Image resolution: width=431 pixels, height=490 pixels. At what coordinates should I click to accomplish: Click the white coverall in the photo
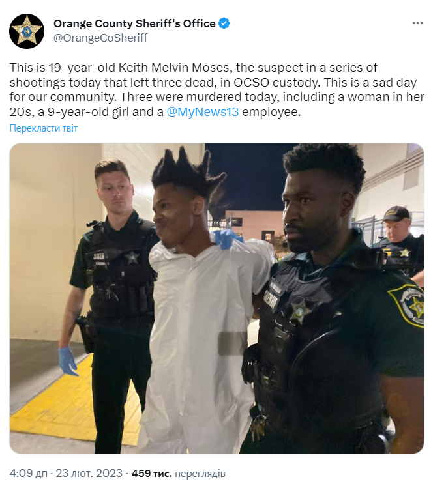pos(201,344)
